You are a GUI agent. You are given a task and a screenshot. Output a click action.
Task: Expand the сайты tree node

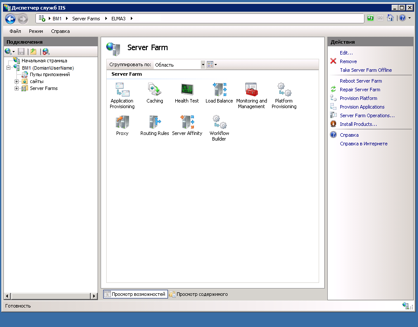tap(16, 81)
